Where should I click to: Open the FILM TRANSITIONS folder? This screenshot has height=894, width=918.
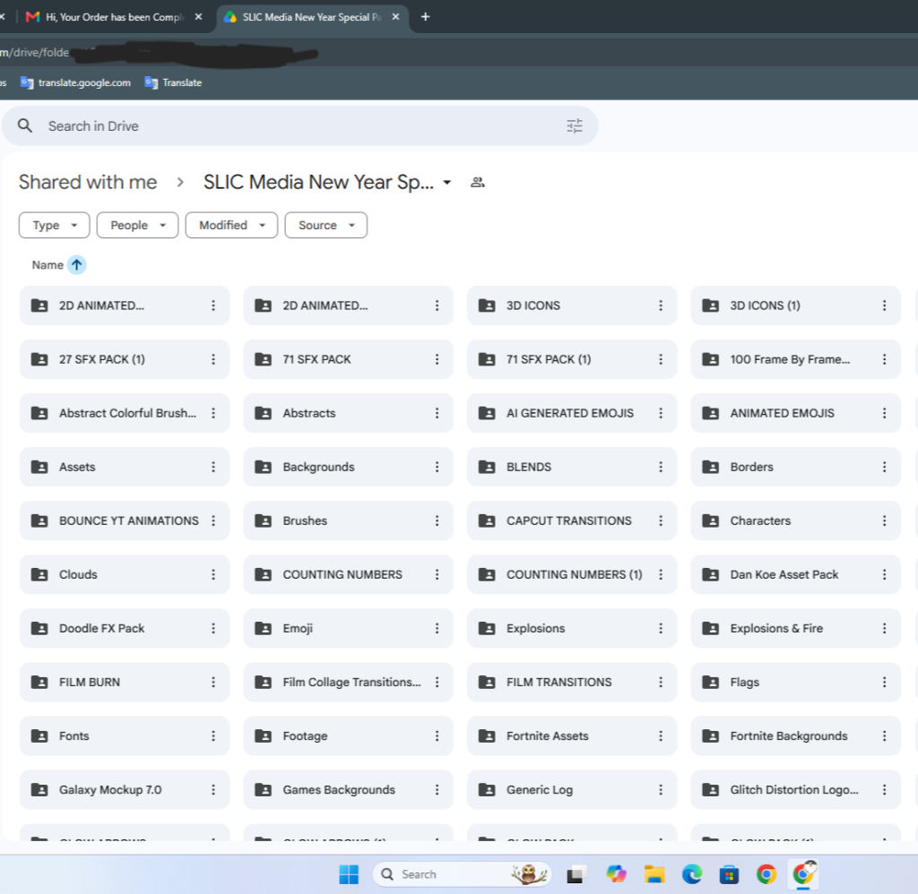[x=571, y=683]
